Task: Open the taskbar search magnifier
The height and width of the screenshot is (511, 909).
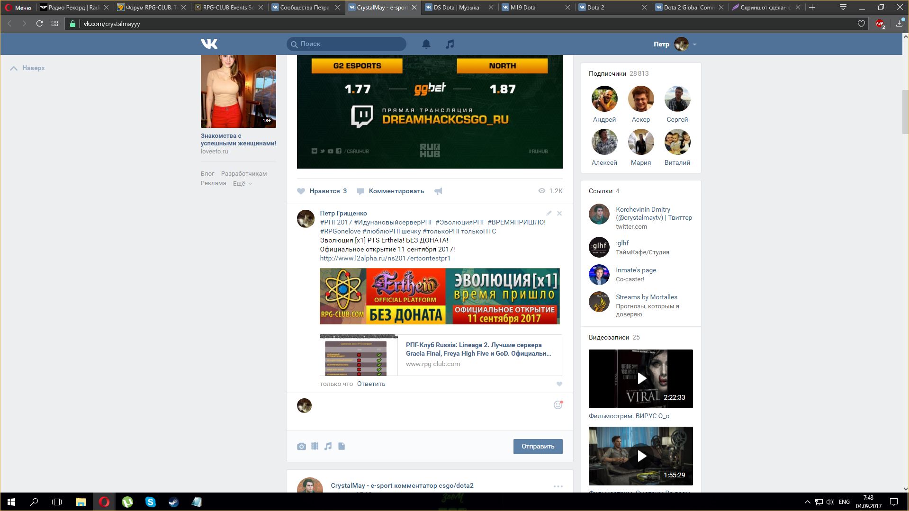Action: 34,502
